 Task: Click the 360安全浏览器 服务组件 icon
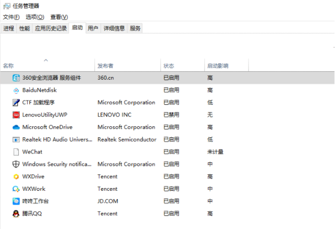pyautogui.click(x=16, y=78)
